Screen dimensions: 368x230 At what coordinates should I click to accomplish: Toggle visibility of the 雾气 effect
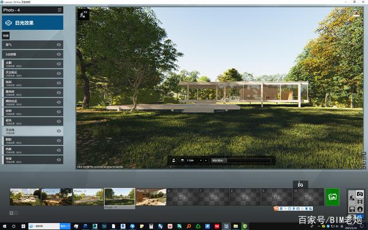[59, 44]
